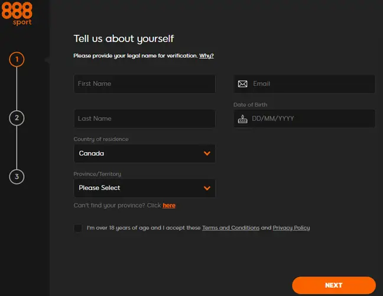The height and width of the screenshot is (296, 383).
Task: Tick the over 18 years age checkbox
Action: (x=78, y=228)
